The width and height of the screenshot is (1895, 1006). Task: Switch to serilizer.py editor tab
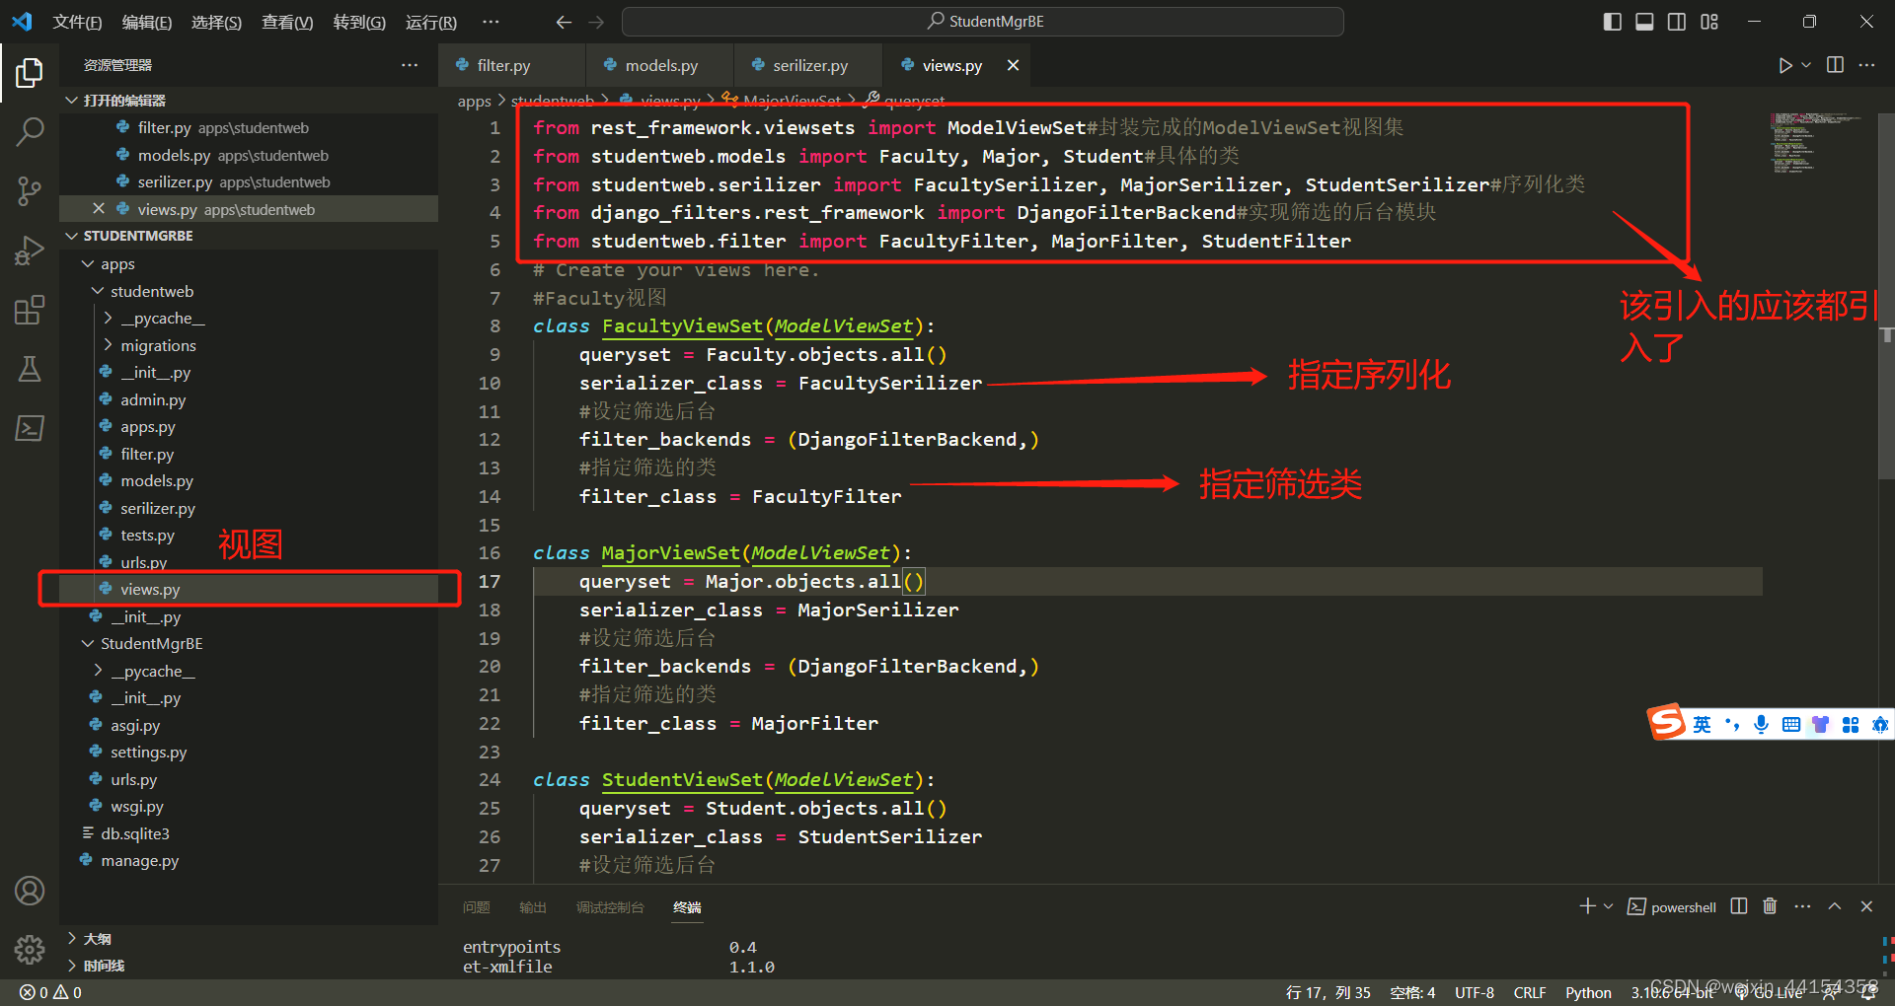pyautogui.click(x=808, y=65)
